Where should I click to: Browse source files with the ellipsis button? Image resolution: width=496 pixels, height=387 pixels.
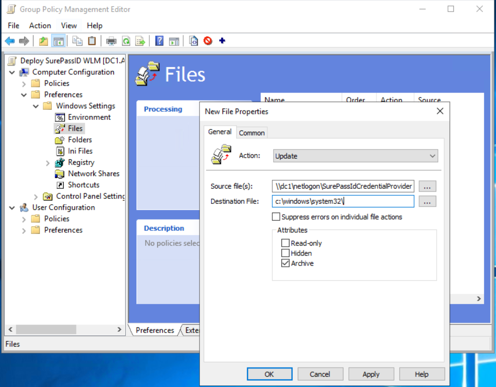click(x=427, y=186)
